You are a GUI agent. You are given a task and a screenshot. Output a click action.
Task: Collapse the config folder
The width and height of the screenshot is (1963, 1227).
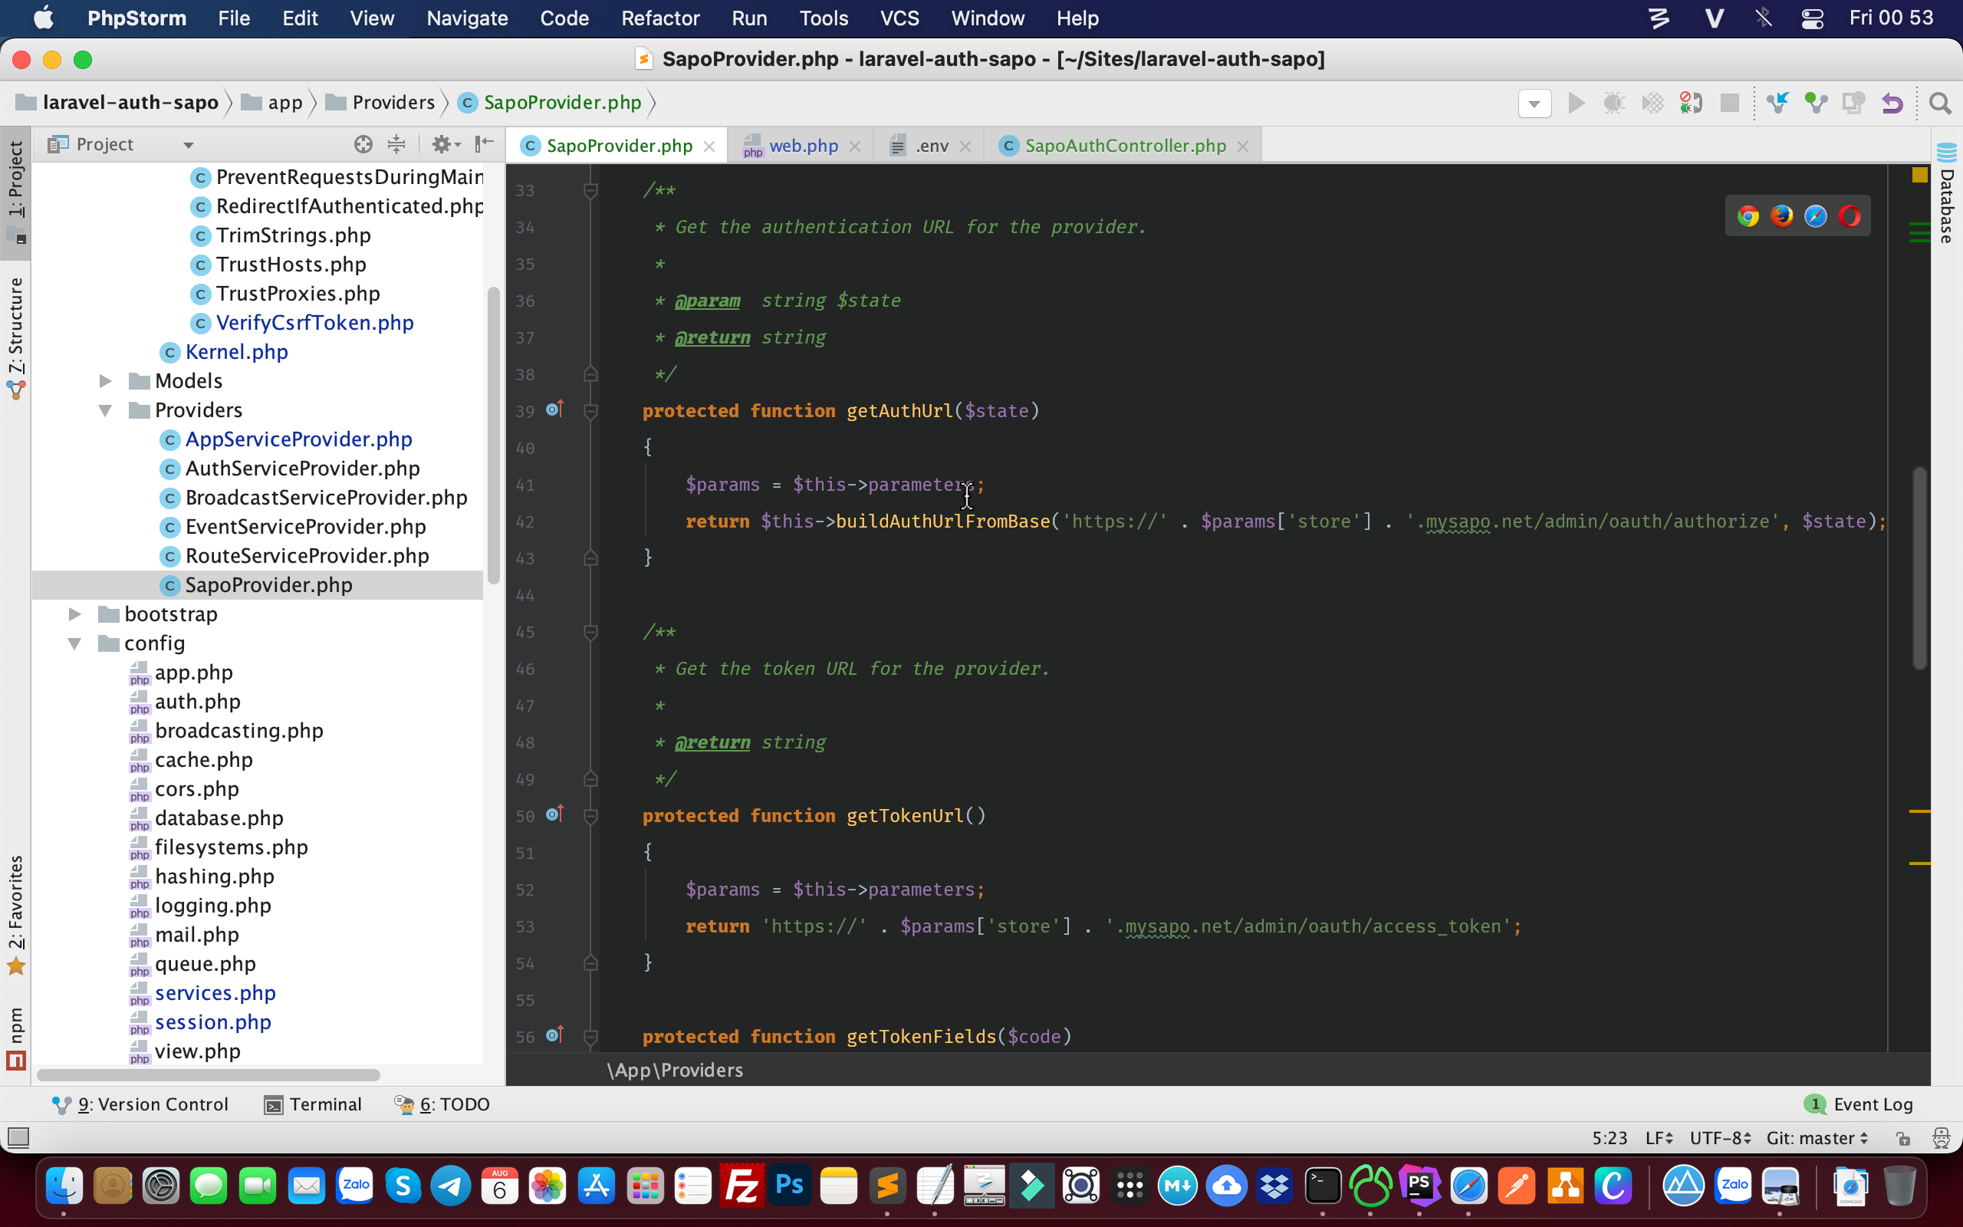point(74,643)
